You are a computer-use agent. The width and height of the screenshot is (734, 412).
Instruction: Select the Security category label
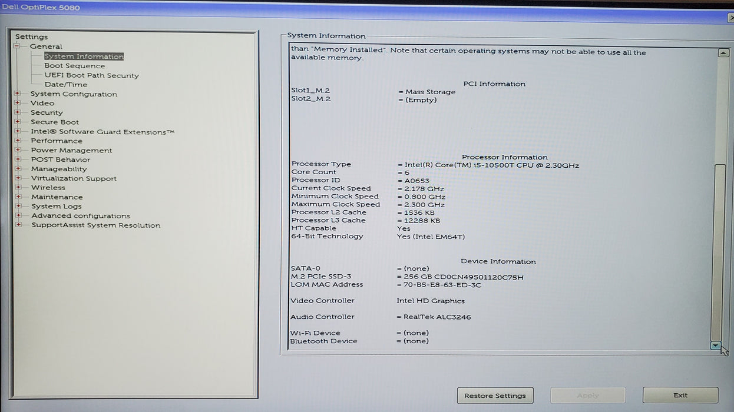tap(47, 112)
